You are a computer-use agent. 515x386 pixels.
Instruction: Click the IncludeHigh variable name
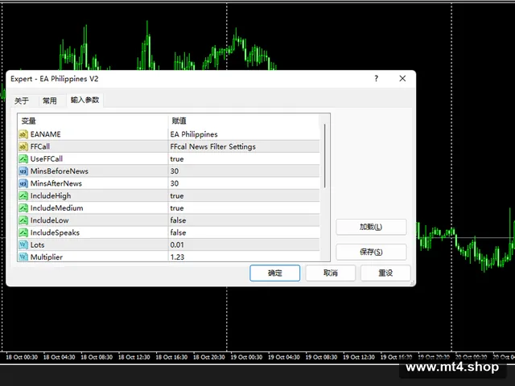point(51,195)
